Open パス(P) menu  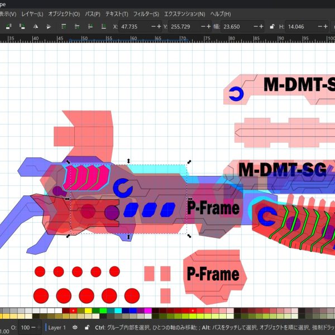pos(93,14)
